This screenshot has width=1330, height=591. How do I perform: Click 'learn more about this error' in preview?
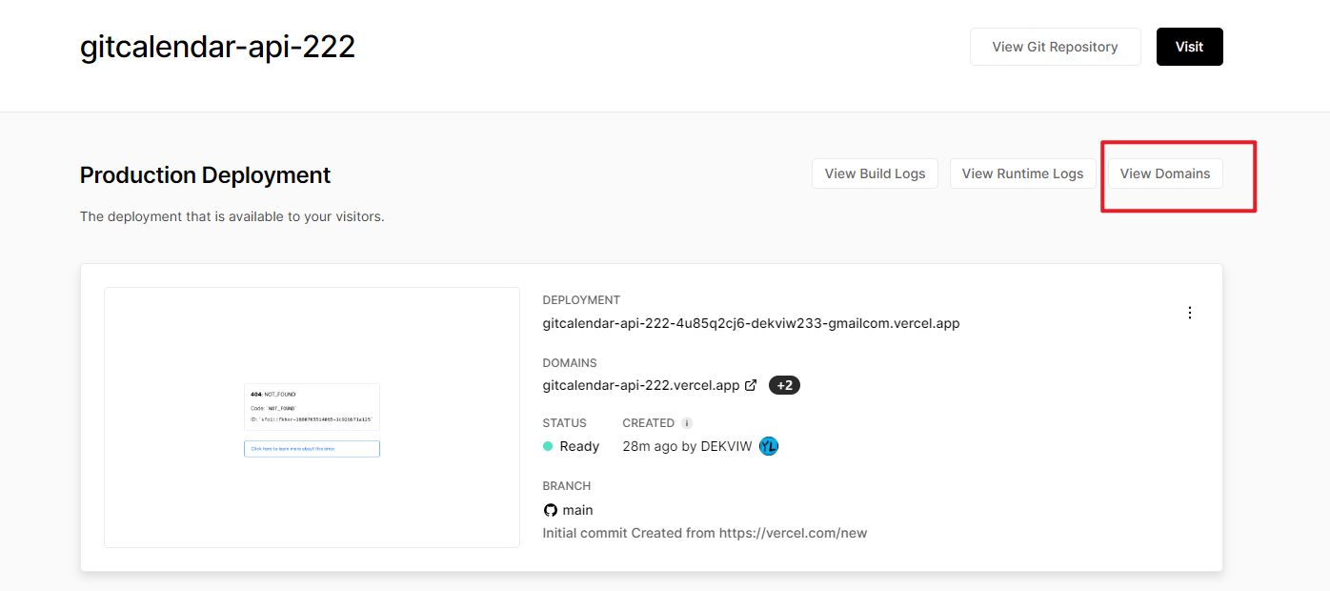312,448
